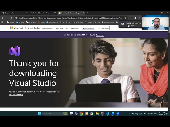Click the Free Visual Studio button
The height and width of the screenshot is (127, 170).
[103, 28]
